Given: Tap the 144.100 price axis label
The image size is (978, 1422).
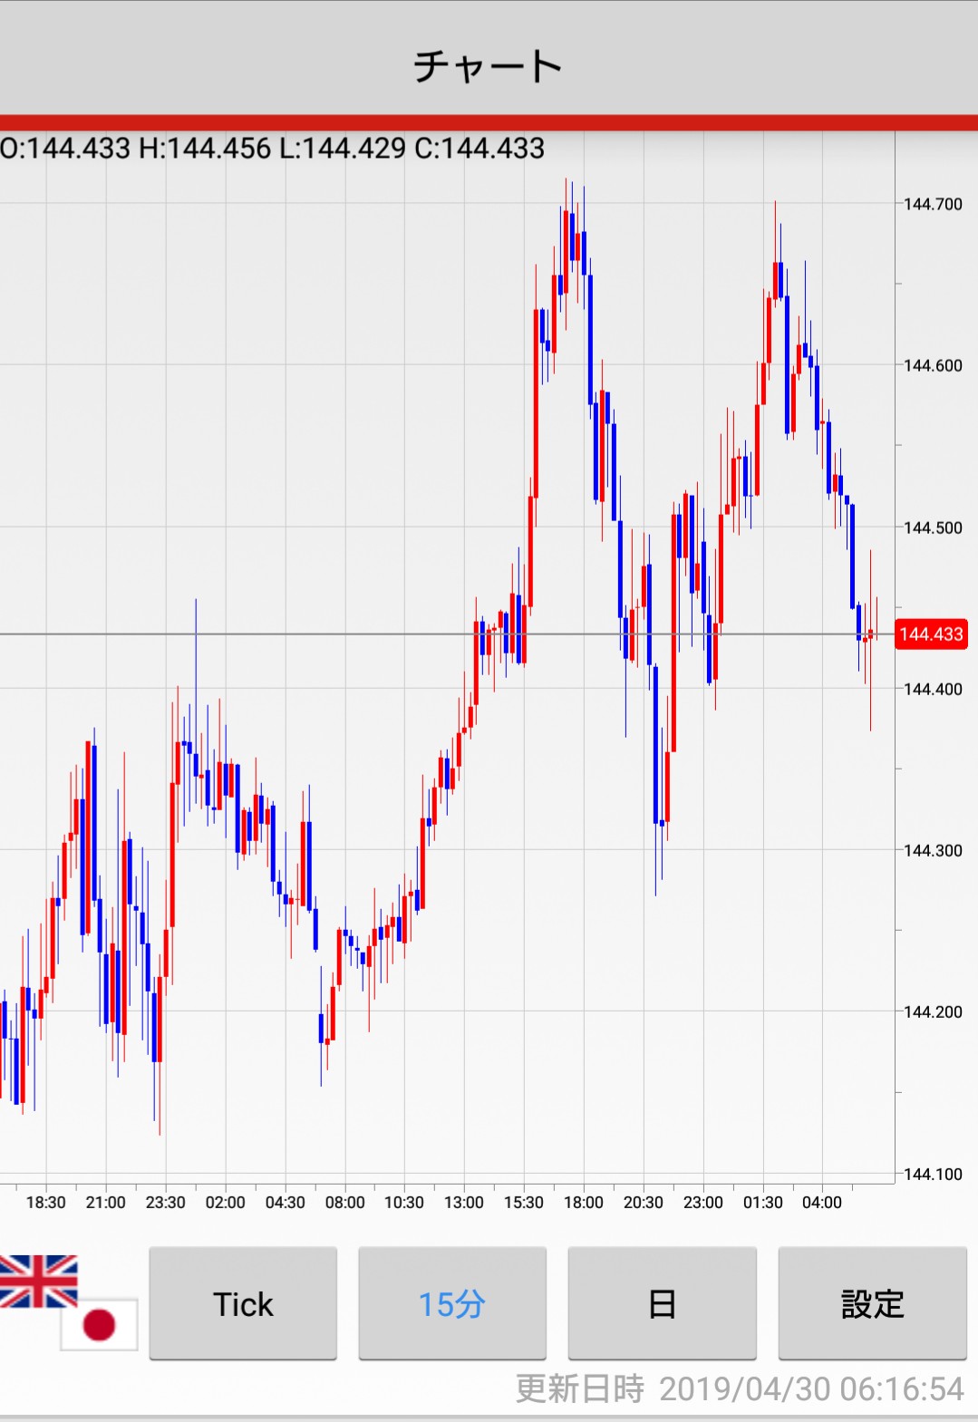Looking at the screenshot, I should [933, 1175].
